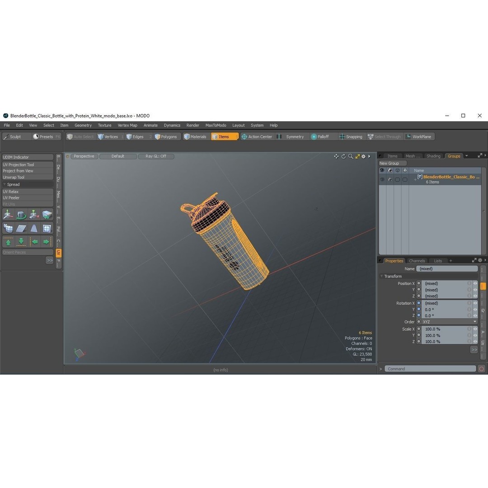Open the Perspective view dropdown
Screen dimensions: 488x488
(84, 156)
